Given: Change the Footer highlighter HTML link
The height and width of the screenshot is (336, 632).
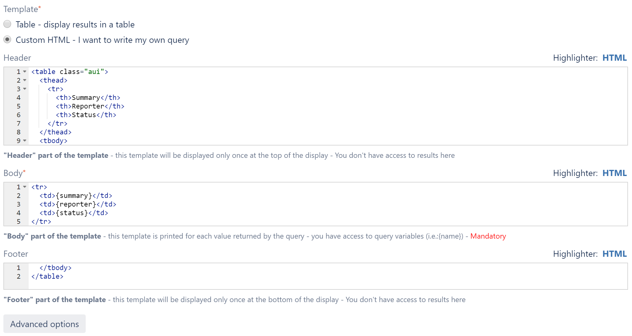Looking at the screenshot, I should (x=614, y=254).
